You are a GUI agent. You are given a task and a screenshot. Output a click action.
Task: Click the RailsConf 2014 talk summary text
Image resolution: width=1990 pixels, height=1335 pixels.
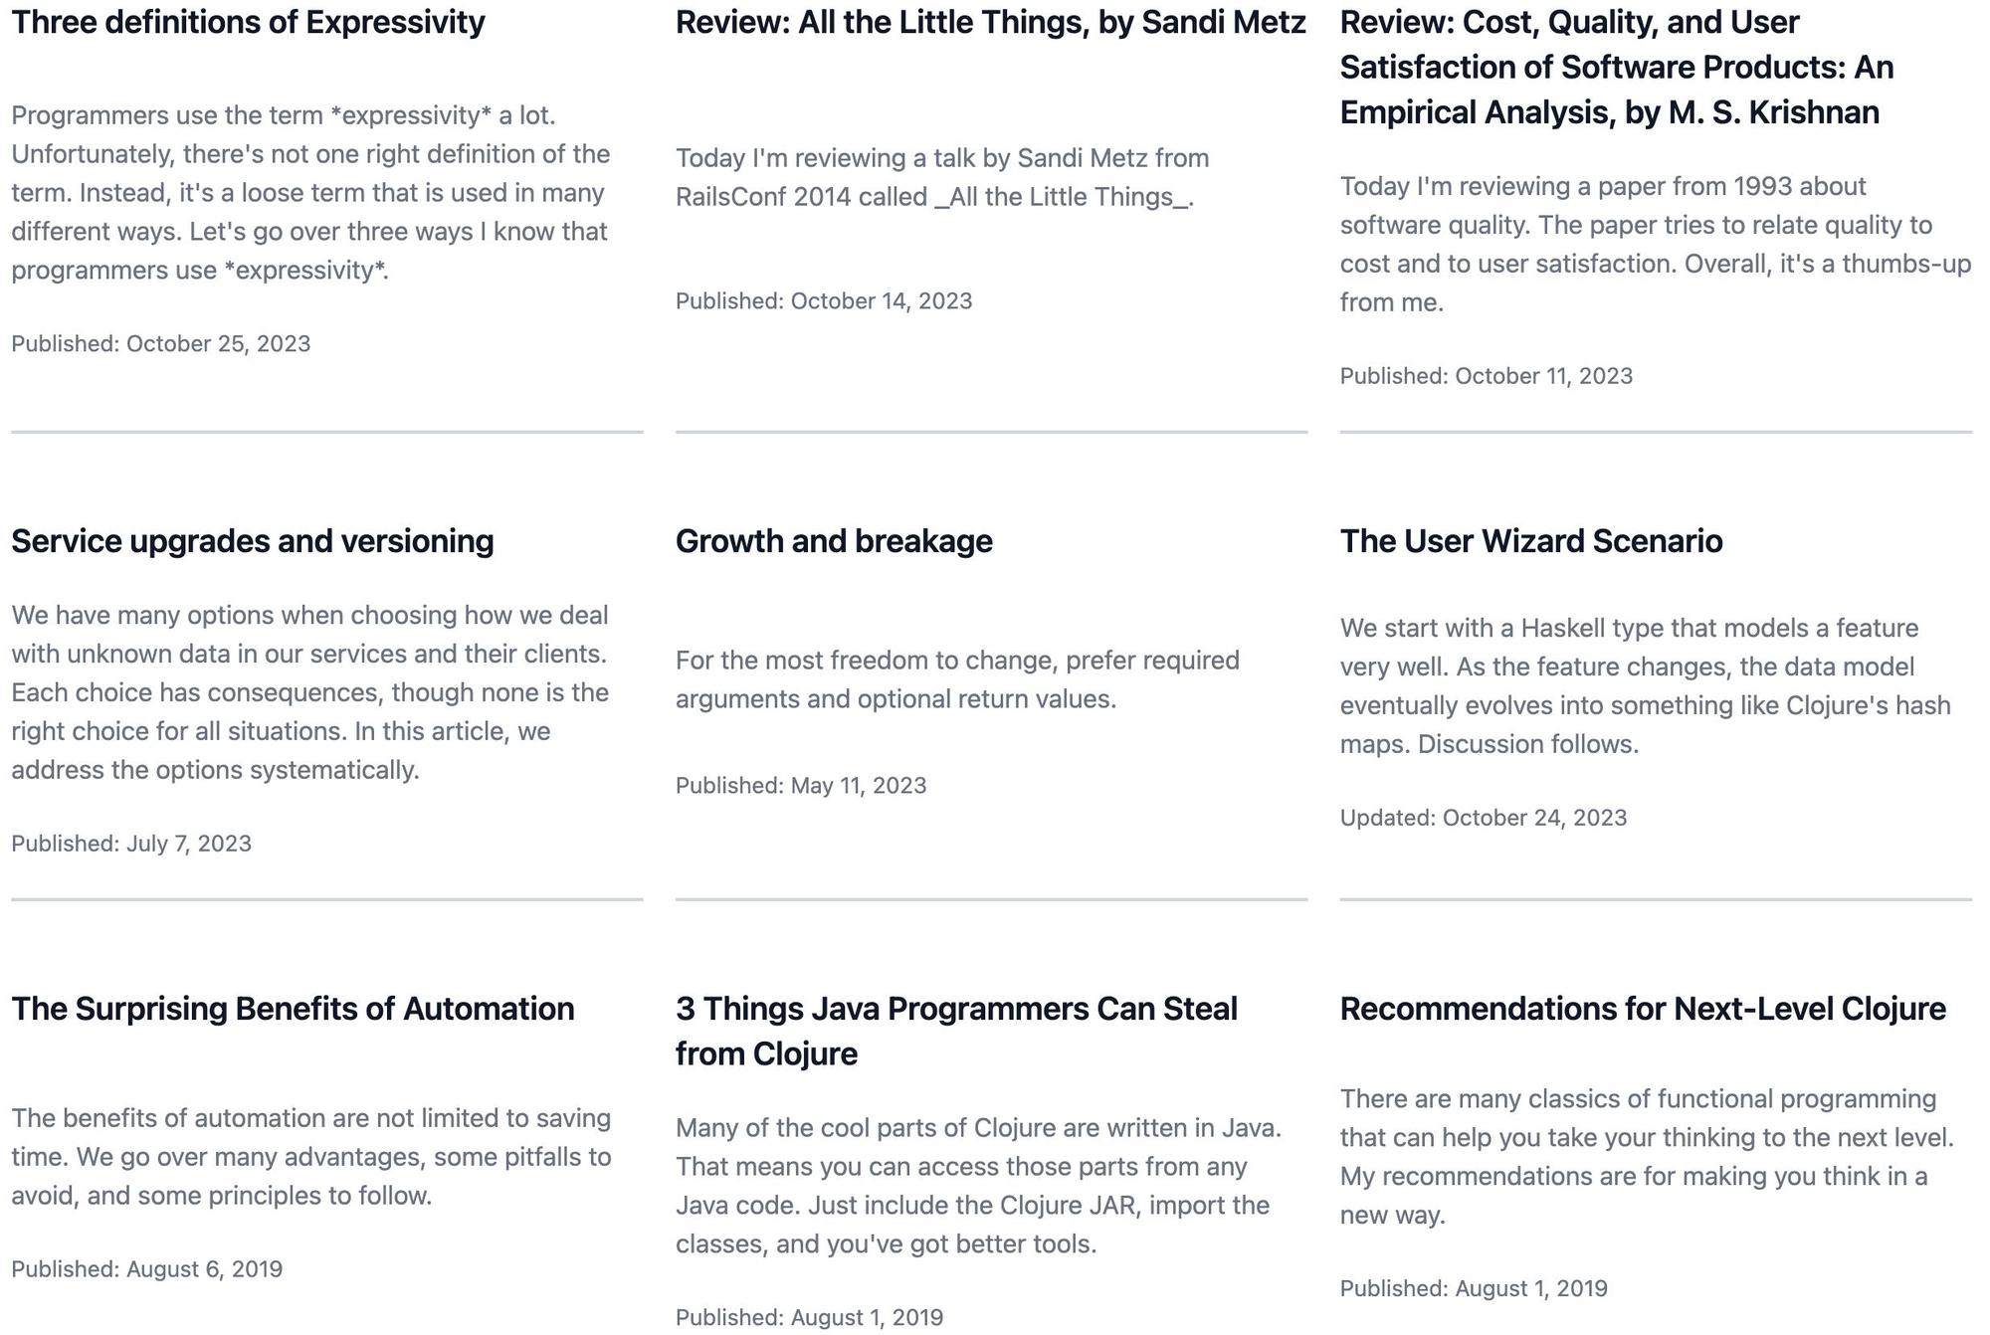point(942,177)
